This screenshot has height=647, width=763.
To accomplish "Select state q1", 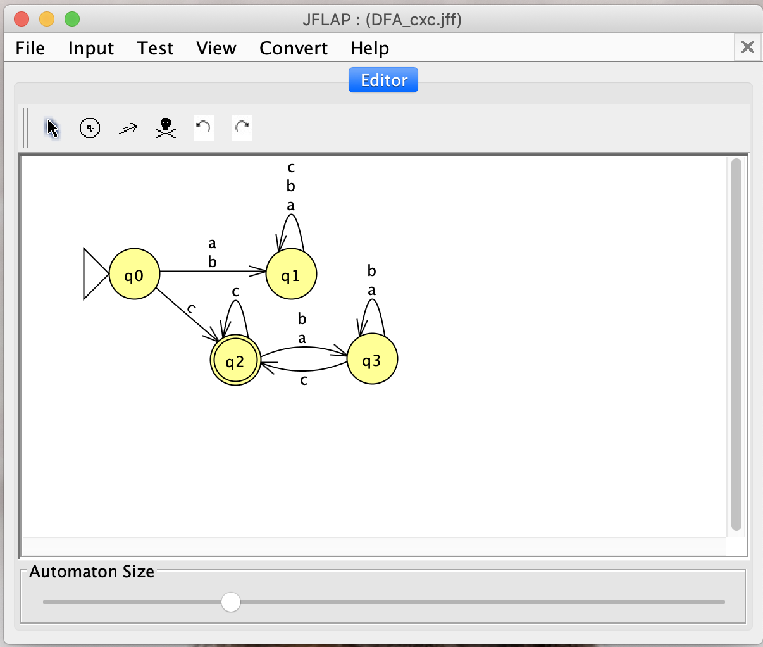I will [x=291, y=274].
